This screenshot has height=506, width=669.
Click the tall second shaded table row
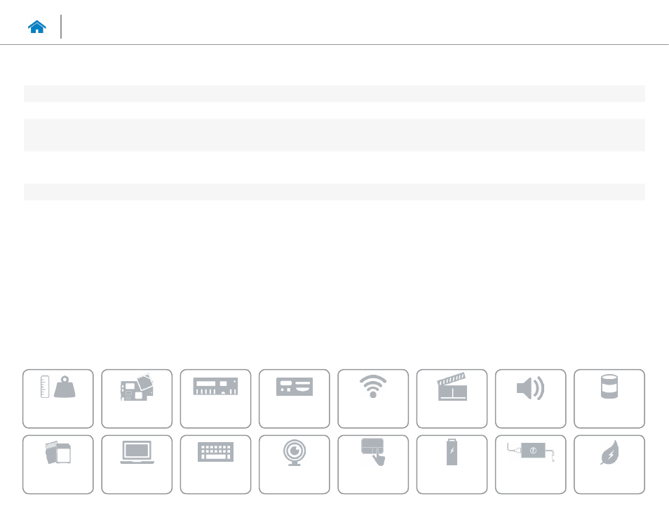click(334, 135)
